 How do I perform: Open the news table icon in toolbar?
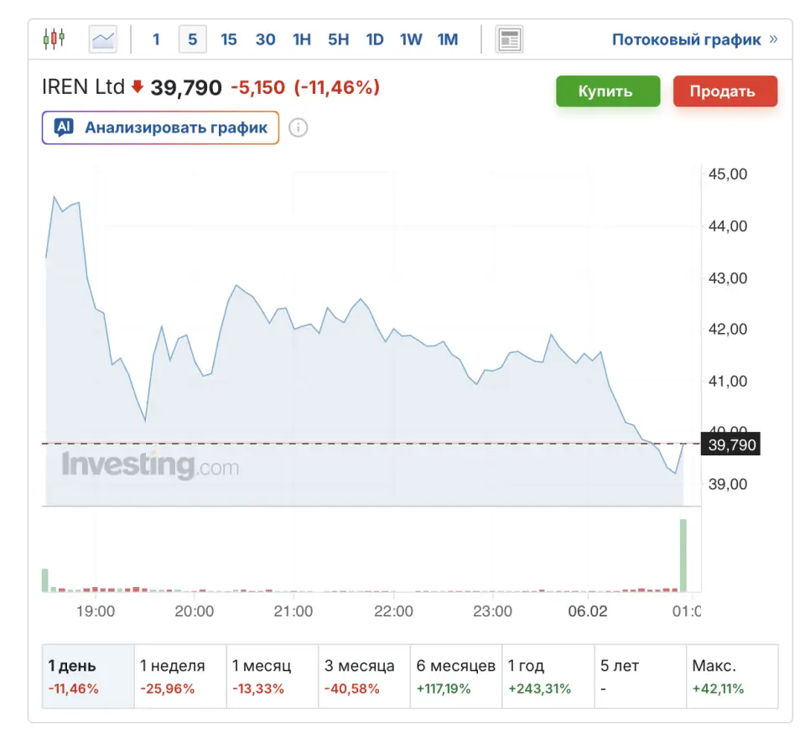pos(509,39)
